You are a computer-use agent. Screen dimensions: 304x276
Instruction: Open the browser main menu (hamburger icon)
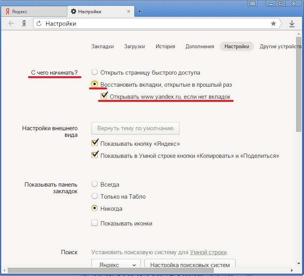point(253,3)
